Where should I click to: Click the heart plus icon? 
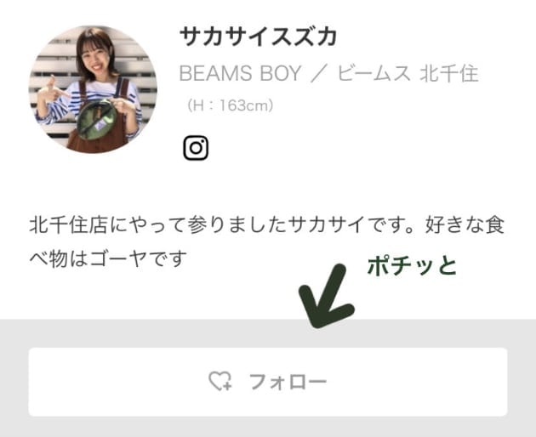click(220, 381)
